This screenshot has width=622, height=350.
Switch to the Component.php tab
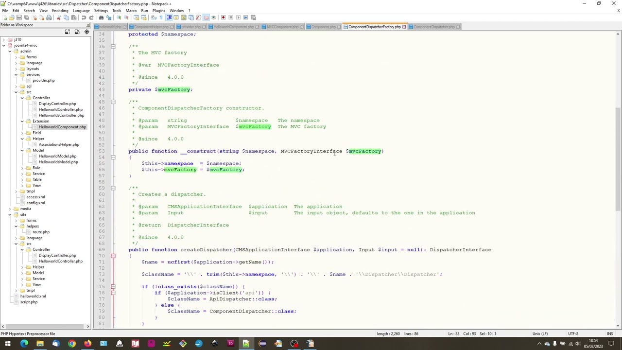coord(324,27)
